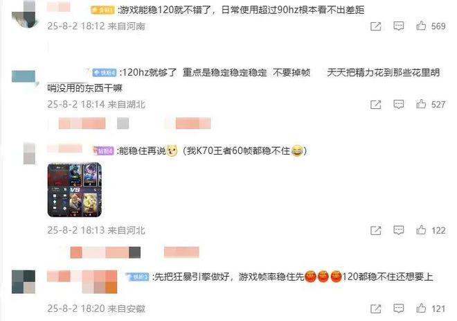This screenshot has height=321, width=457.
Task: Open the game screenshot thumbnail
Action: (74, 190)
